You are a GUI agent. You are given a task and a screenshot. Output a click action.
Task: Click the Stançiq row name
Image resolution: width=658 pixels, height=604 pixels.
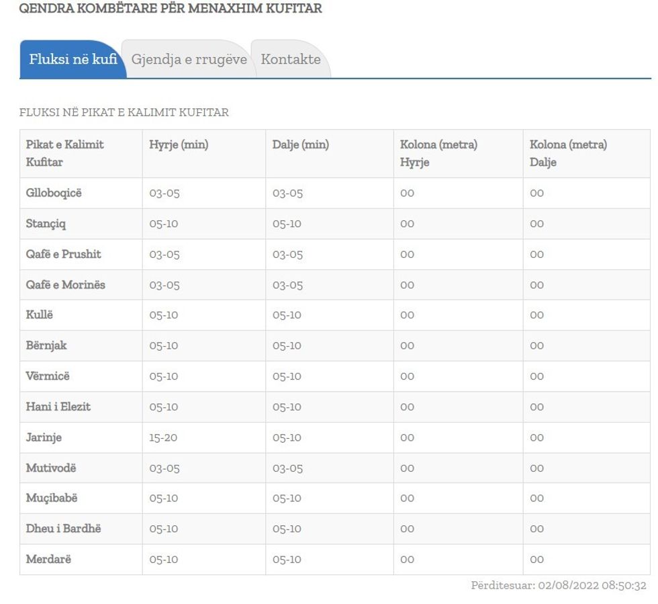pos(46,224)
